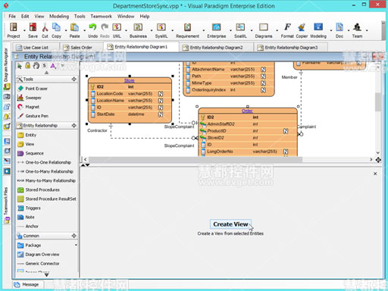
Task: Switch to Sales Order tab
Action: [81, 48]
